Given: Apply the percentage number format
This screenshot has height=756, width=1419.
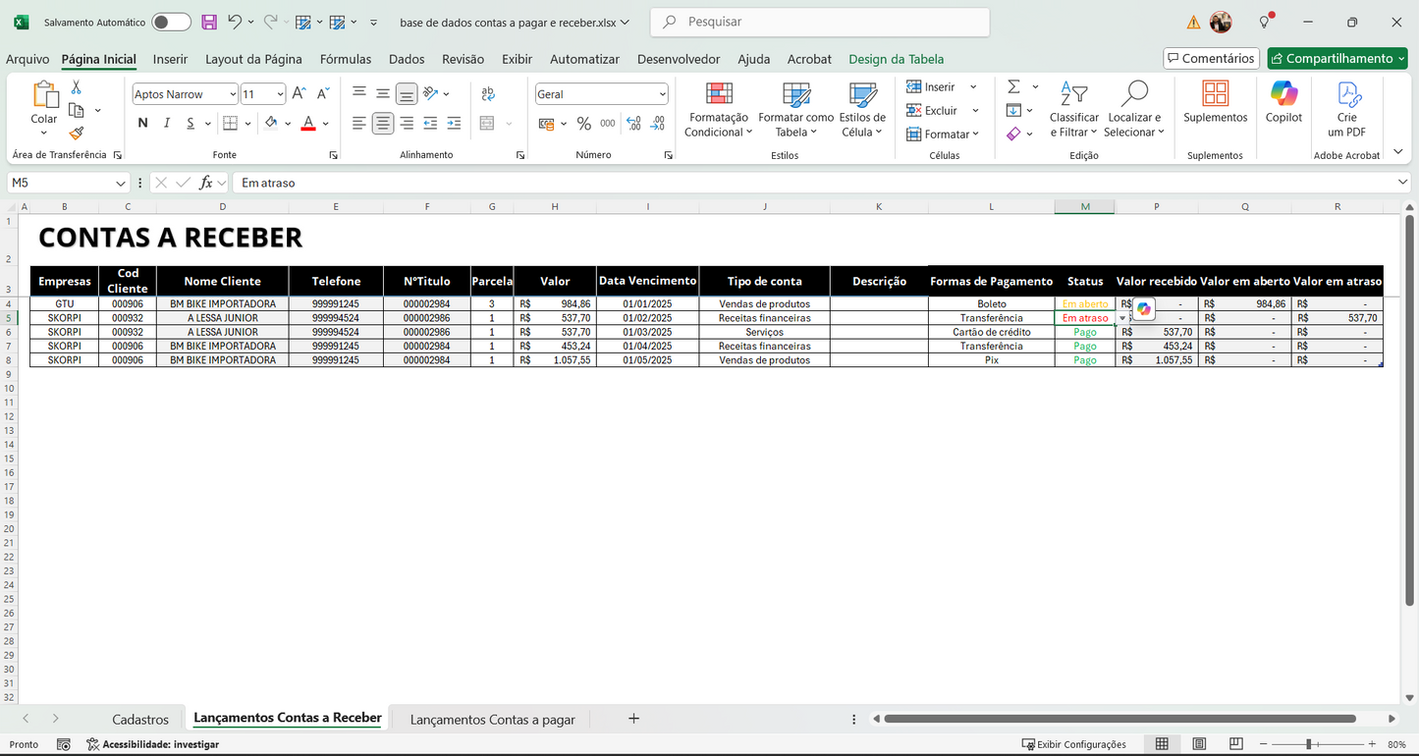Looking at the screenshot, I should [x=583, y=123].
